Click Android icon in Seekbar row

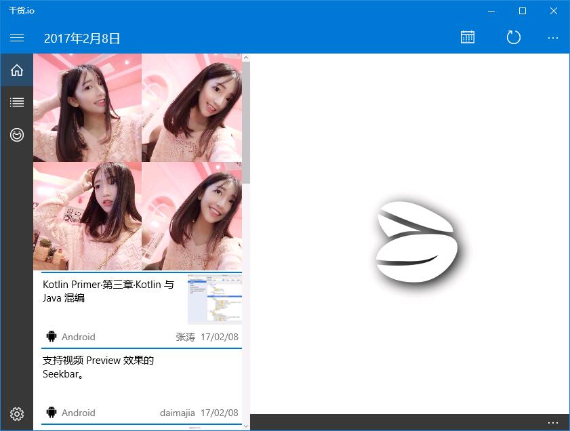pos(52,413)
